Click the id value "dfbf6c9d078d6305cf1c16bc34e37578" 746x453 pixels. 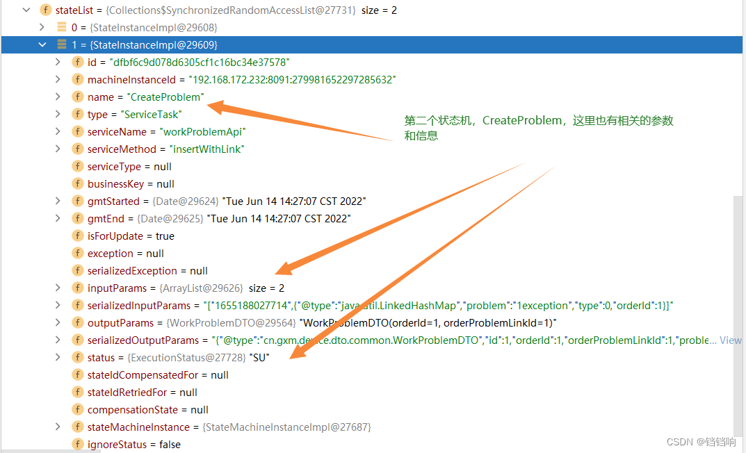pos(200,63)
